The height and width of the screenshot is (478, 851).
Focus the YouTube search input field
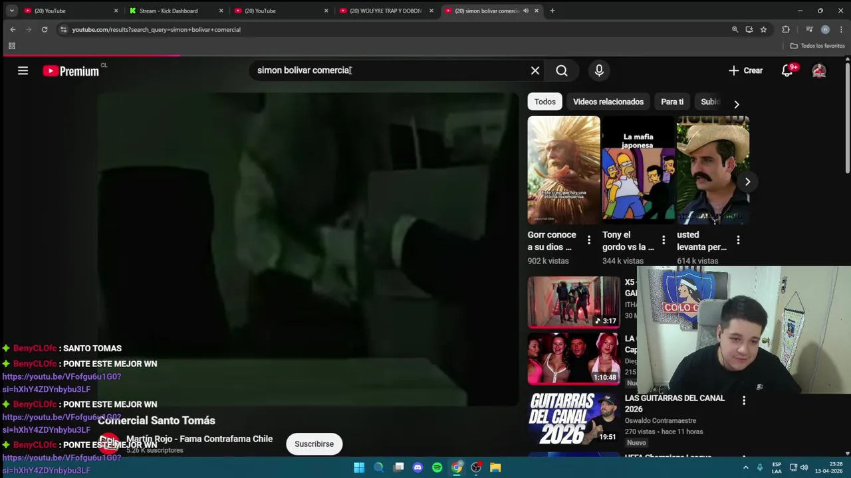click(x=389, y=70)
